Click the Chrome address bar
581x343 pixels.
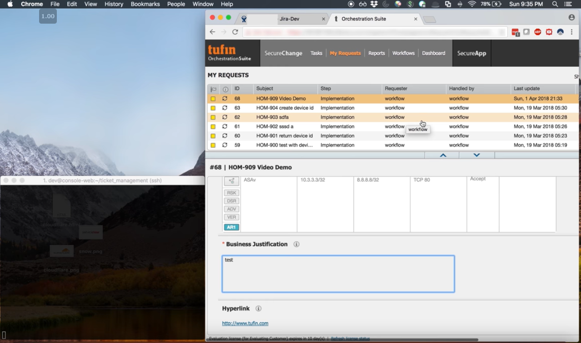375,32
